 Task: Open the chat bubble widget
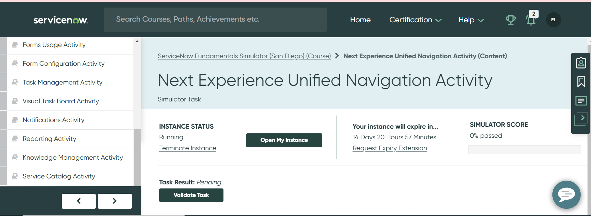[x=567, y=195]
